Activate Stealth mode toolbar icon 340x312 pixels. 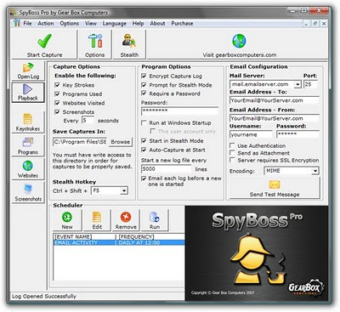point(129,41)
